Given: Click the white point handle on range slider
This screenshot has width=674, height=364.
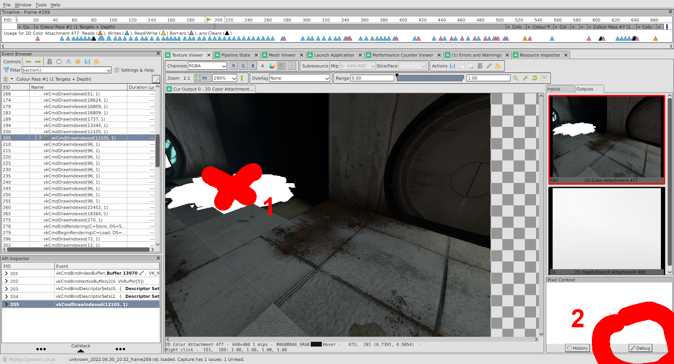Looking at the screenshot, I should (x=464, y=80).
